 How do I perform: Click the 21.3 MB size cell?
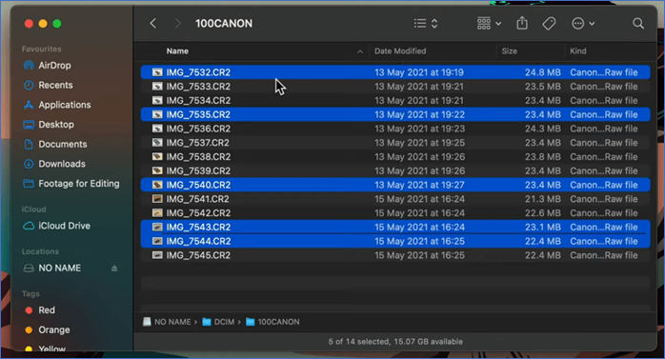(542, 199)
